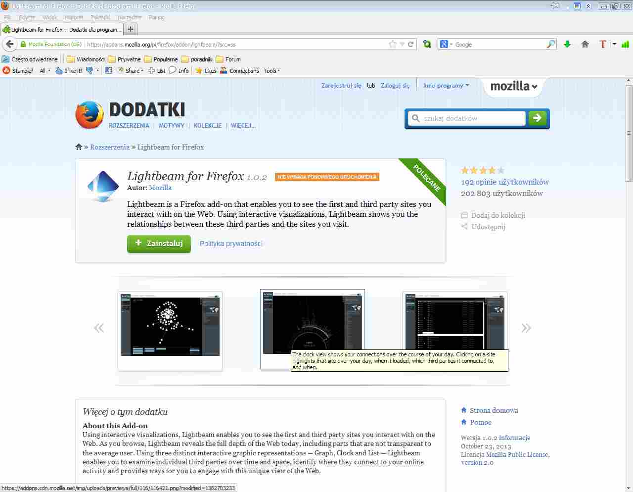Open the Prywatne bookmark folder

click(124, 59)
